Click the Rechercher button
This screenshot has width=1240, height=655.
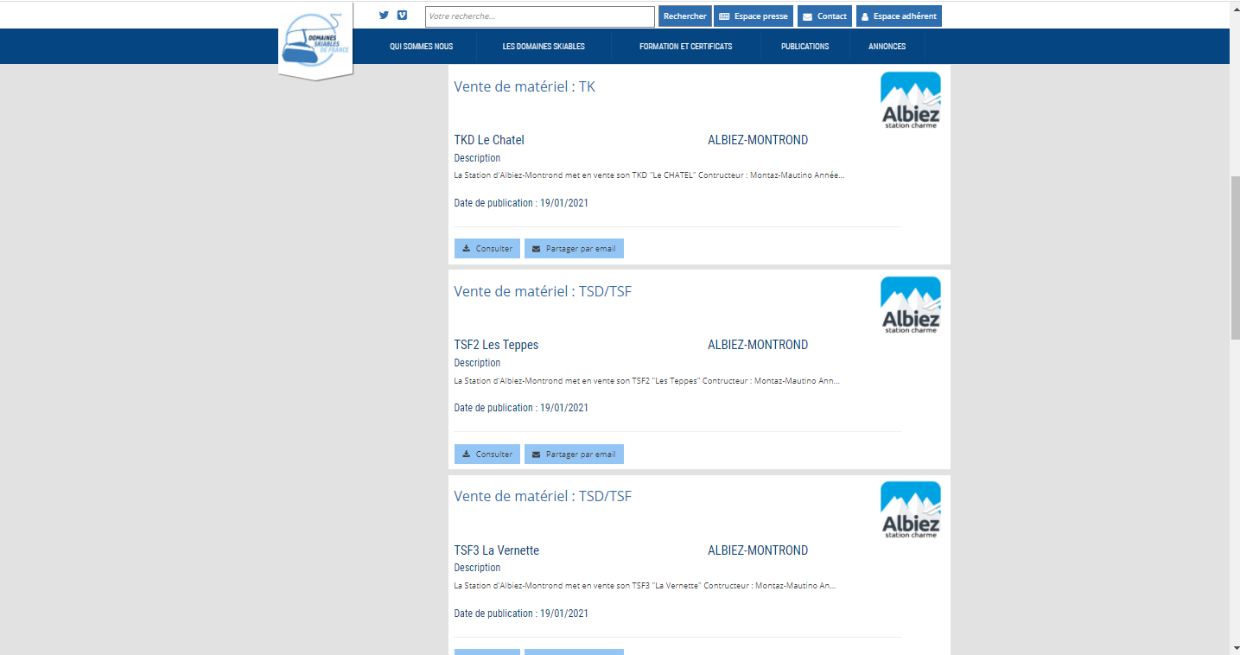pos(684,16)
